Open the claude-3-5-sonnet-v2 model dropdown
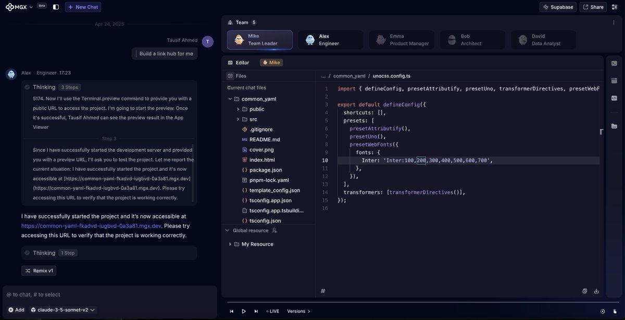625x320 pixels. click(x=63, y=310)
